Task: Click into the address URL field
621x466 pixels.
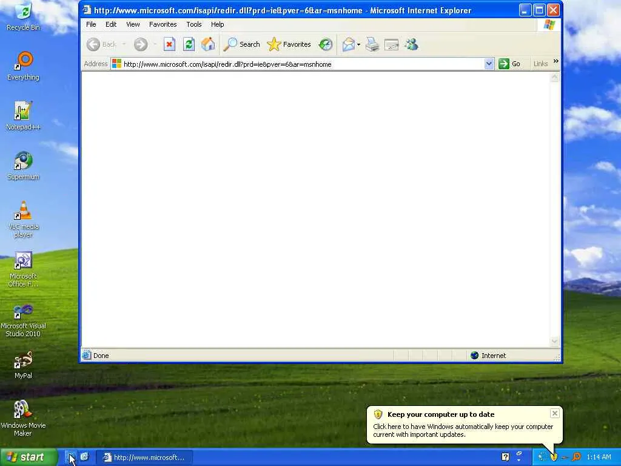Action: (303, 64)
